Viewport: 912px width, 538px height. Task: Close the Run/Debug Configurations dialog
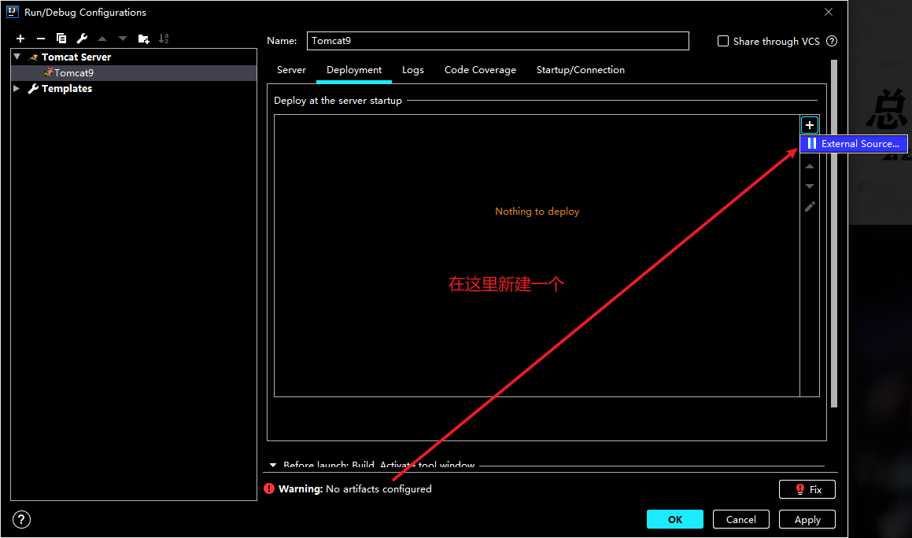tap(829, 12)
